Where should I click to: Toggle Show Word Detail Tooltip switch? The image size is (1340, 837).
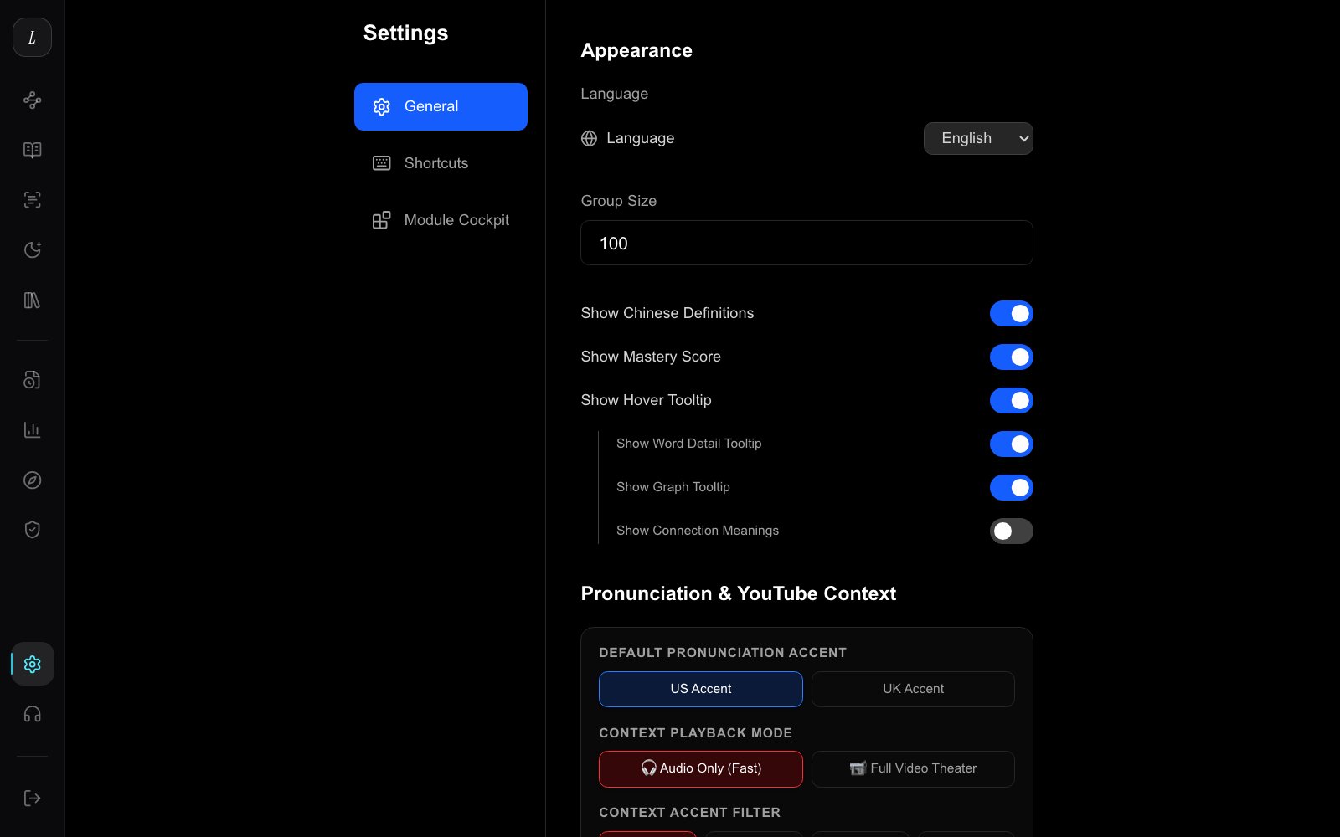1011,444
